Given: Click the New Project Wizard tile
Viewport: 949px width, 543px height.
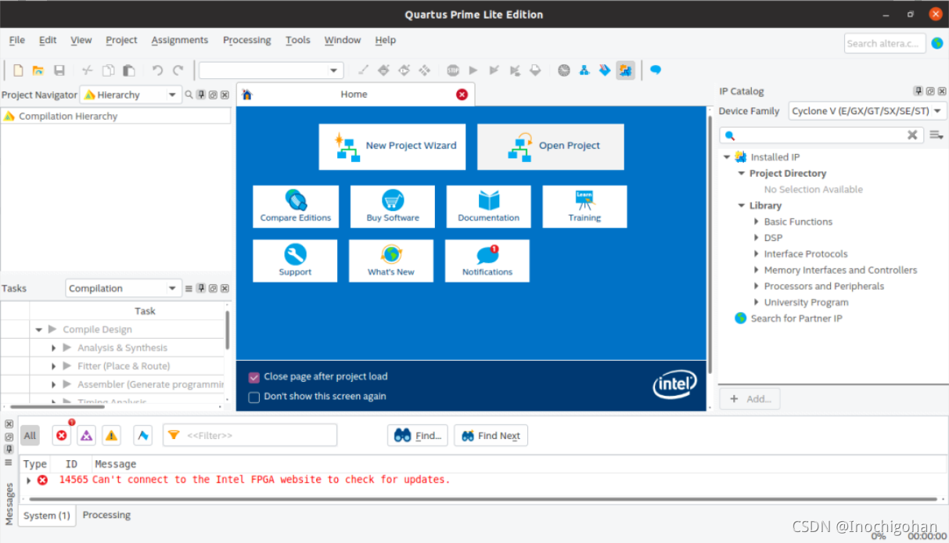Looking at the screenshot, I should (392, 146).
